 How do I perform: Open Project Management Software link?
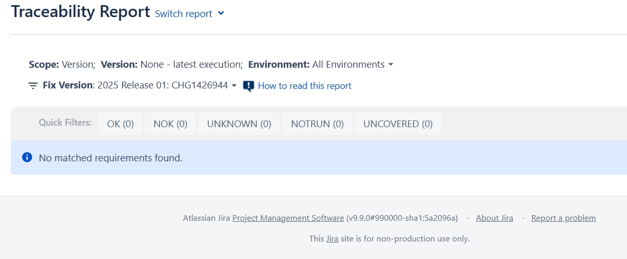288,218
